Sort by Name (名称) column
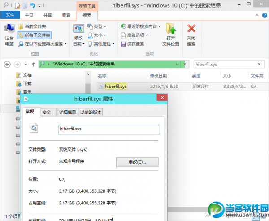 pos(102,76)
